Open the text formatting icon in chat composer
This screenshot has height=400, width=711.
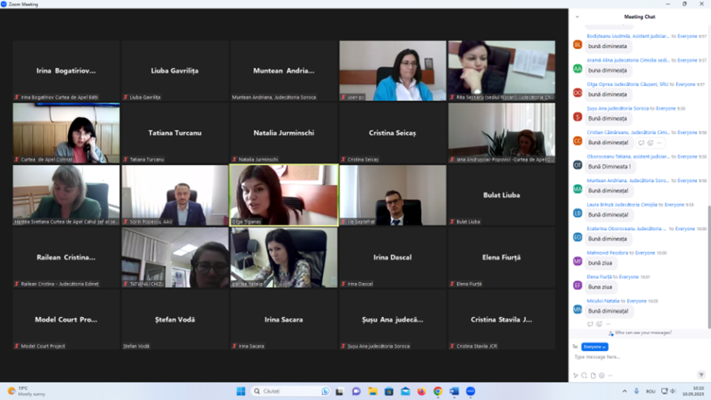576,375
